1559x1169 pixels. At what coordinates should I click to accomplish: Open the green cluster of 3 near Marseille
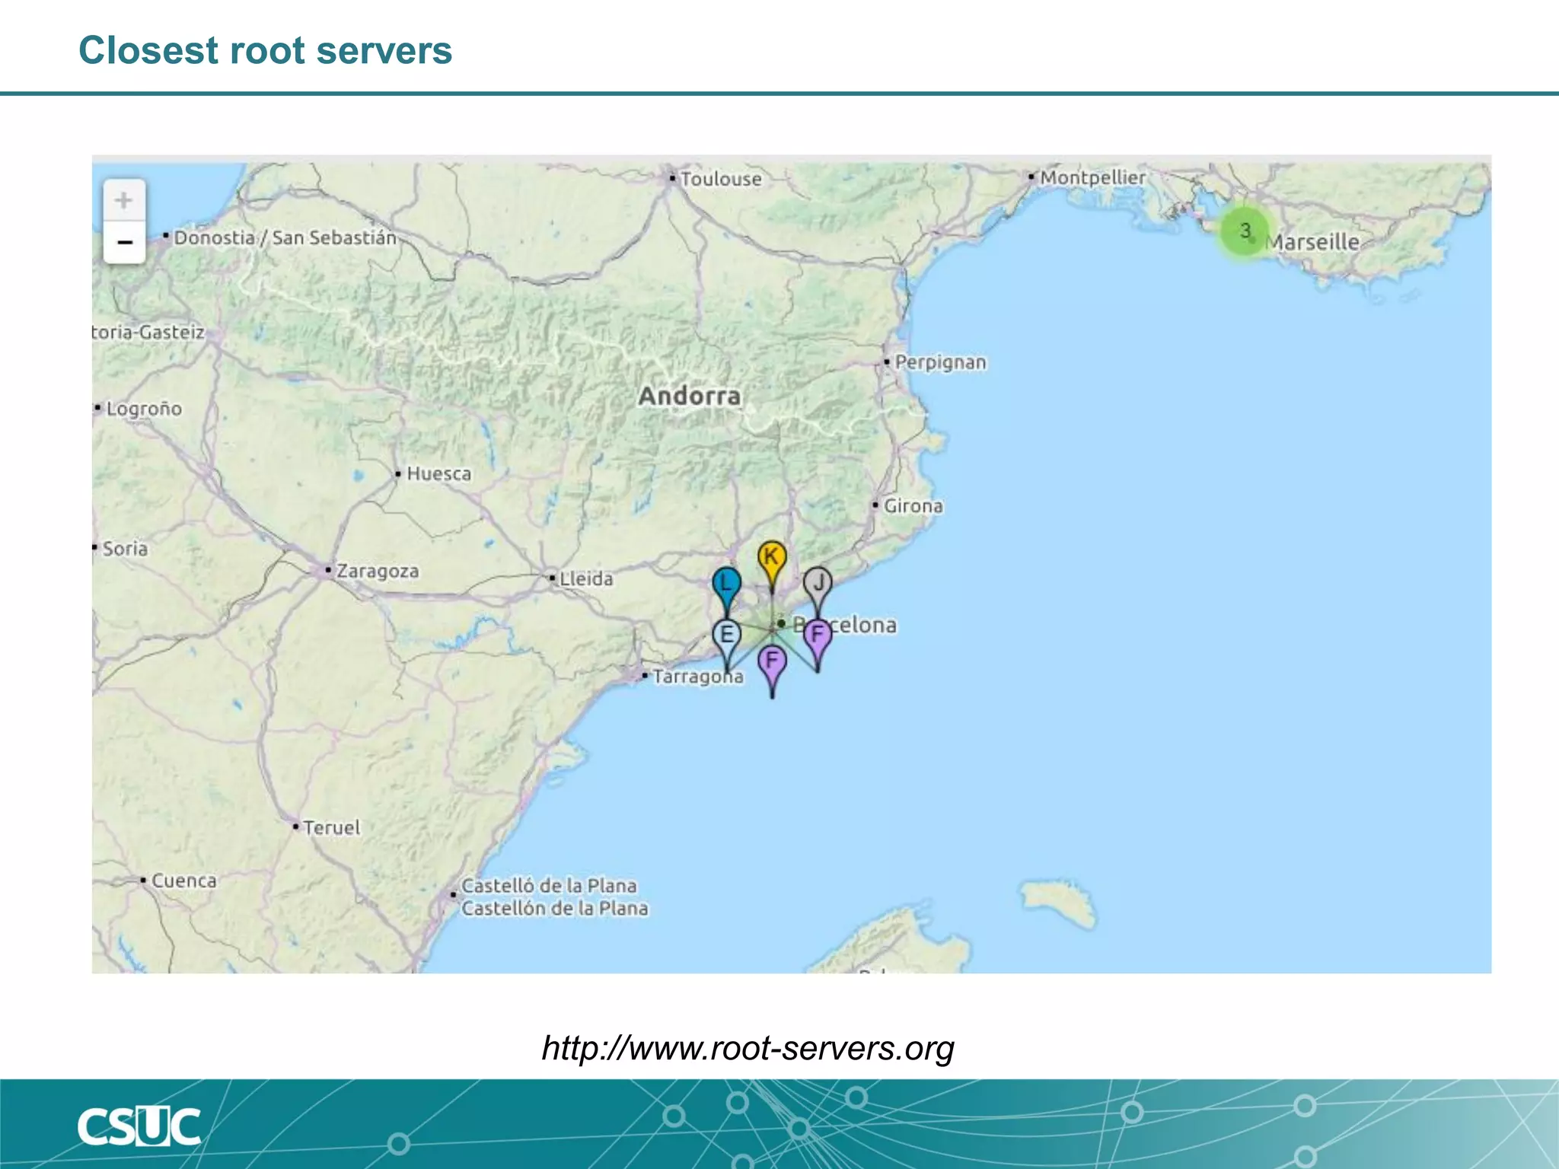coord(1245,231)
